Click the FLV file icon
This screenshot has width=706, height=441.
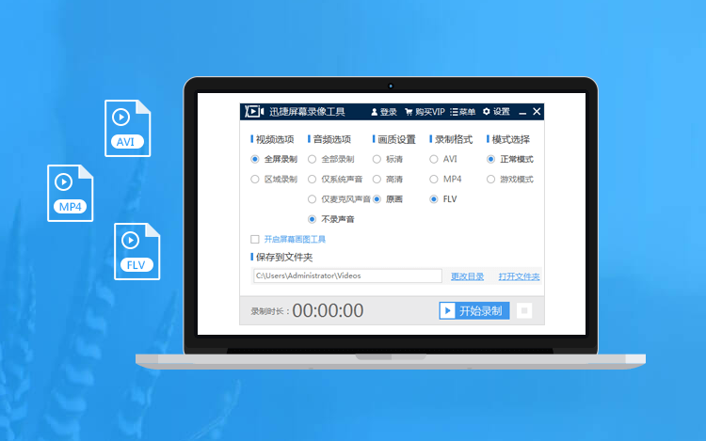pos(136,251)
